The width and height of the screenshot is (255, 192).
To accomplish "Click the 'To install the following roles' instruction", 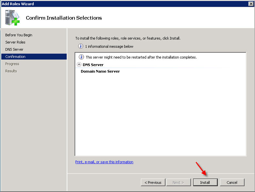I will tap(128, 38).
